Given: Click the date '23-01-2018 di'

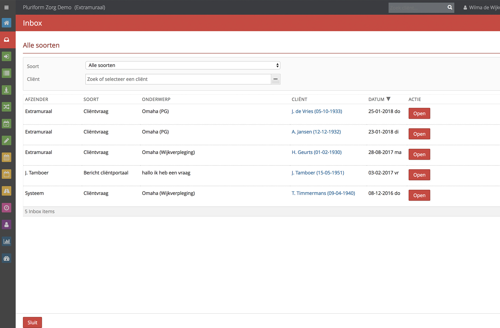Looking at the screenshot, I should pyautogui.click(x=383, y=132).
